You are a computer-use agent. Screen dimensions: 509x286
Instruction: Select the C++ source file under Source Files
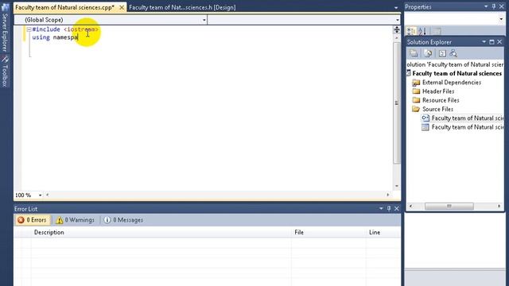[468, 118]
